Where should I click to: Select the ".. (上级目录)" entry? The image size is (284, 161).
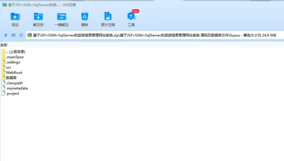16,52
